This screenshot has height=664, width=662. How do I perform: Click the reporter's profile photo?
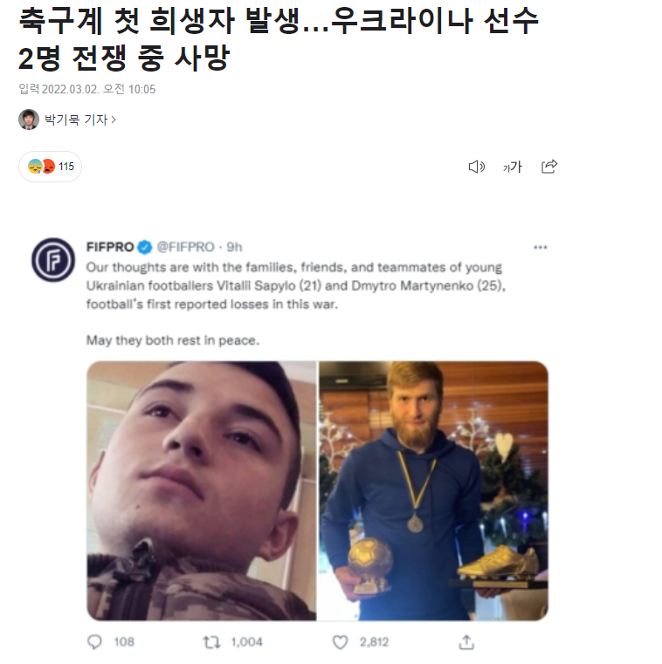[x=29, y=120]
